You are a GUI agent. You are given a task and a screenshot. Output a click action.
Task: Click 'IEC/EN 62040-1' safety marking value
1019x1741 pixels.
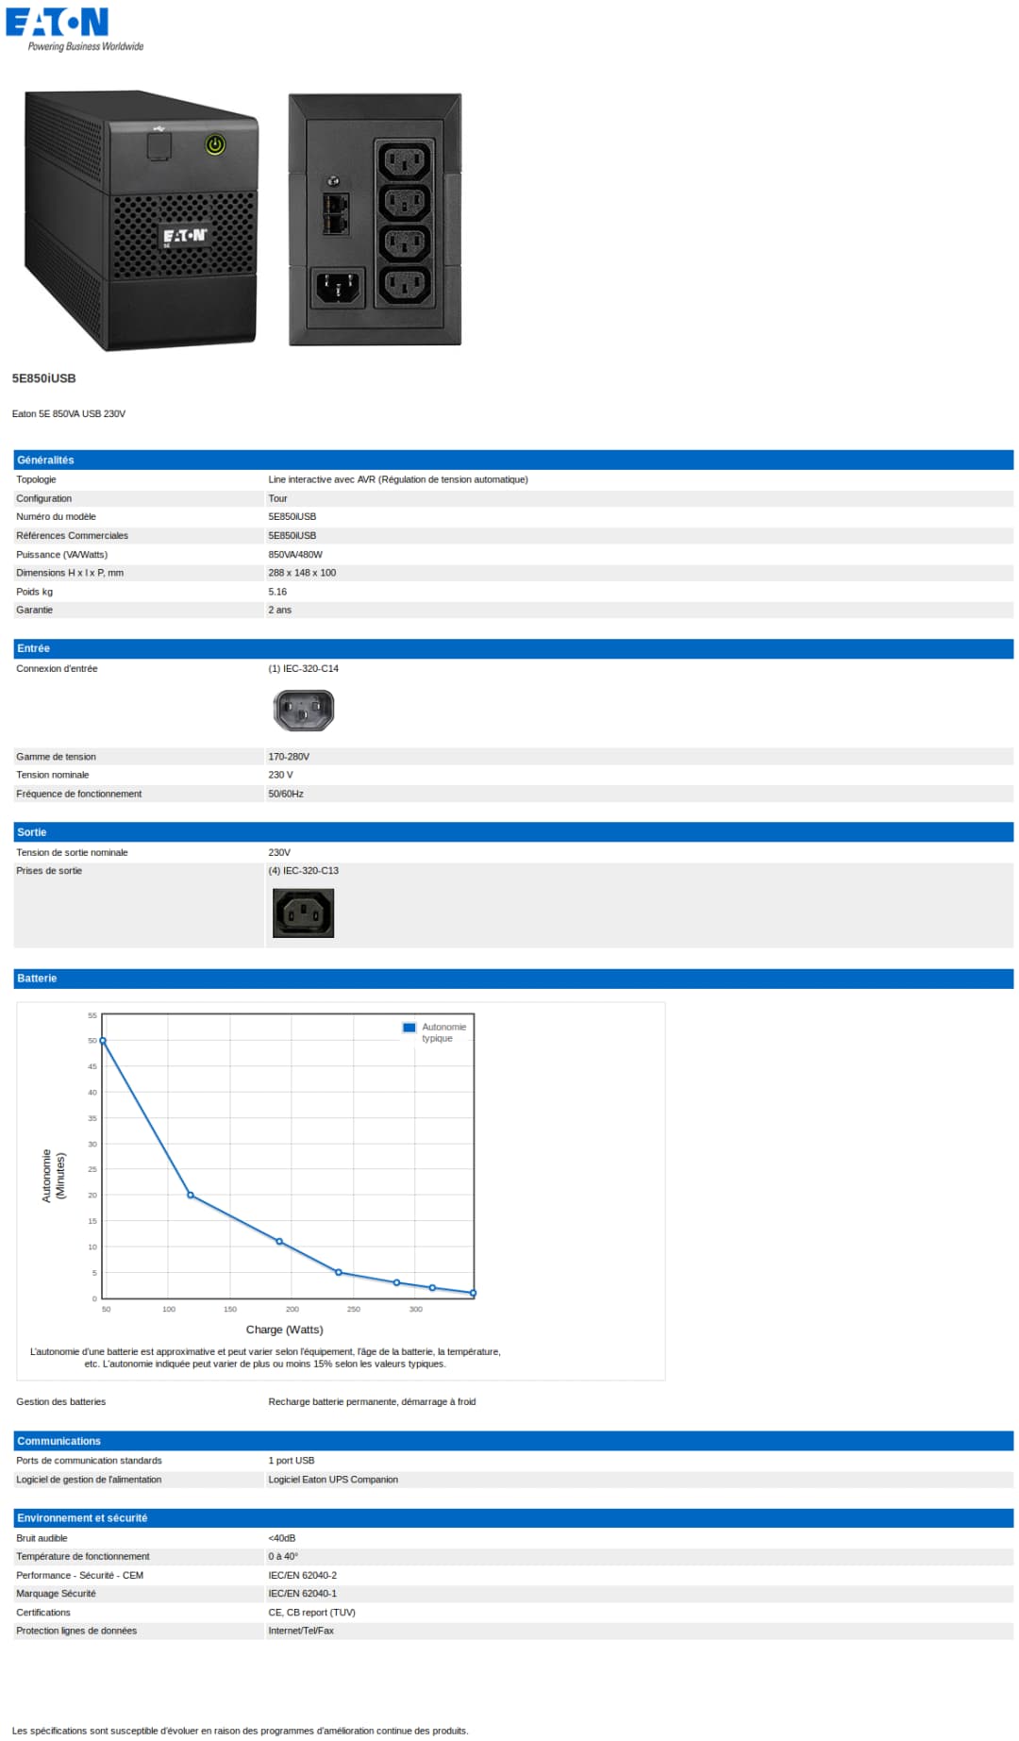click(303, 1594)
